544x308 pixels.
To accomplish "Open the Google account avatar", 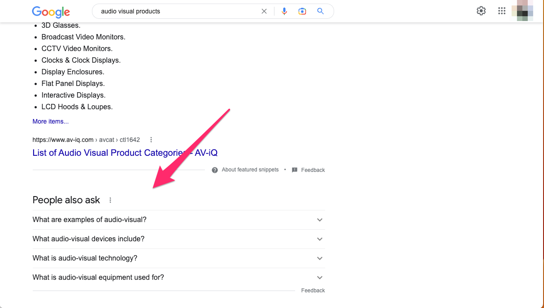I will (x=522, y=10).
